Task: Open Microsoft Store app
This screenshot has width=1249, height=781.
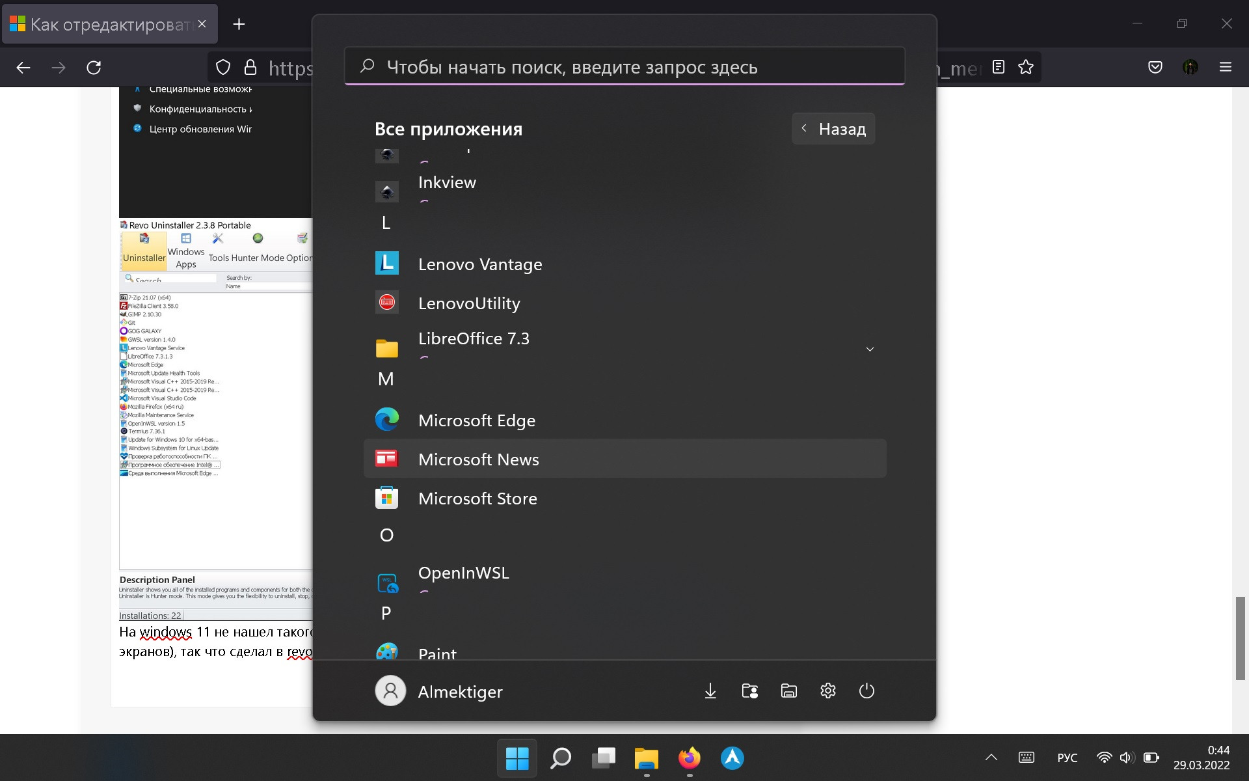Action: click(624, 498)
